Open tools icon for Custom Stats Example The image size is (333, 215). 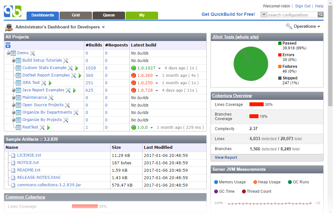70,68
